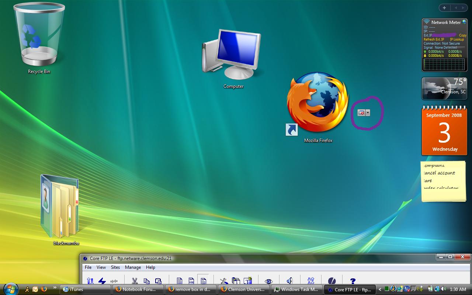
Task: Click the 1:30 AM system clock
Action: pos(458,289)
